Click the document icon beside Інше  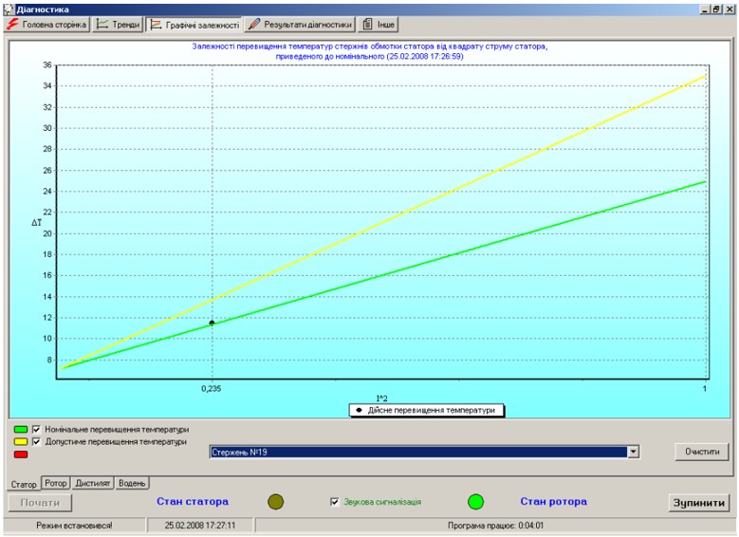coord(368,25)
